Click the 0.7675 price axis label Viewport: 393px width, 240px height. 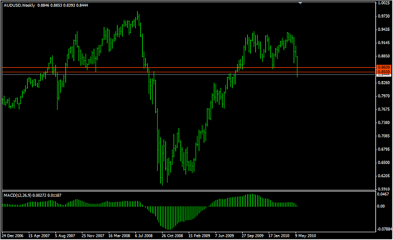click(384, 109)
